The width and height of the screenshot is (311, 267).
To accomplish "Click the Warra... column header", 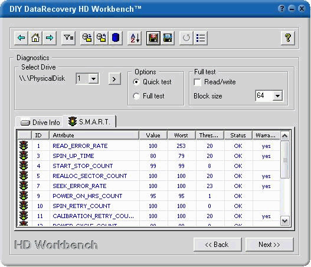I will click(x=266, y=136).
